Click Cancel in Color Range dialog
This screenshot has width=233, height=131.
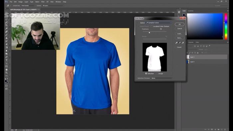point(179,29)
